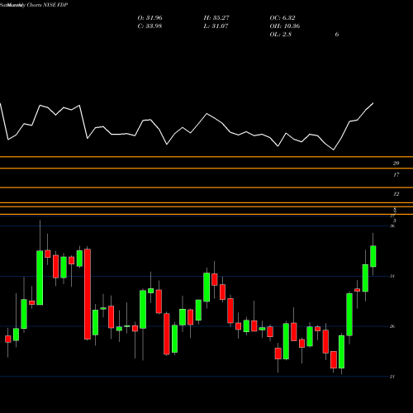Click the right end point of the white line
413x413 pixels.
tap(373, 103)
